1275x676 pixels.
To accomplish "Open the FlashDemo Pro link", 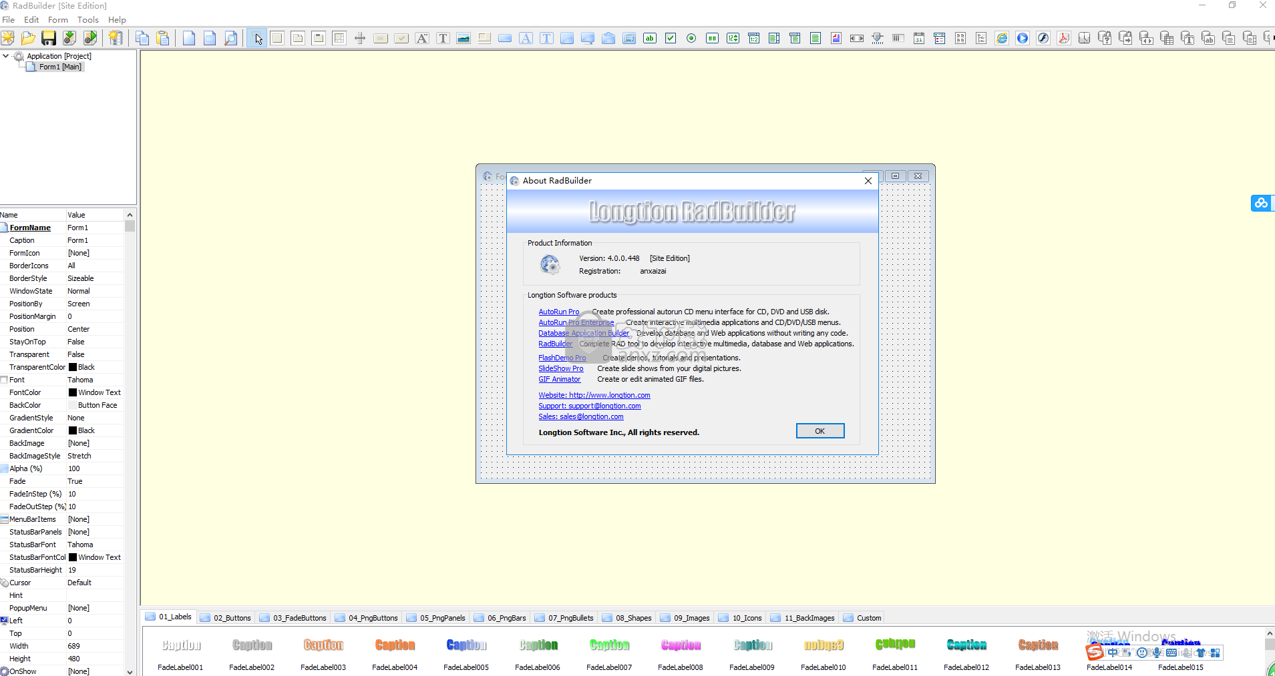I will pos(562,358).
